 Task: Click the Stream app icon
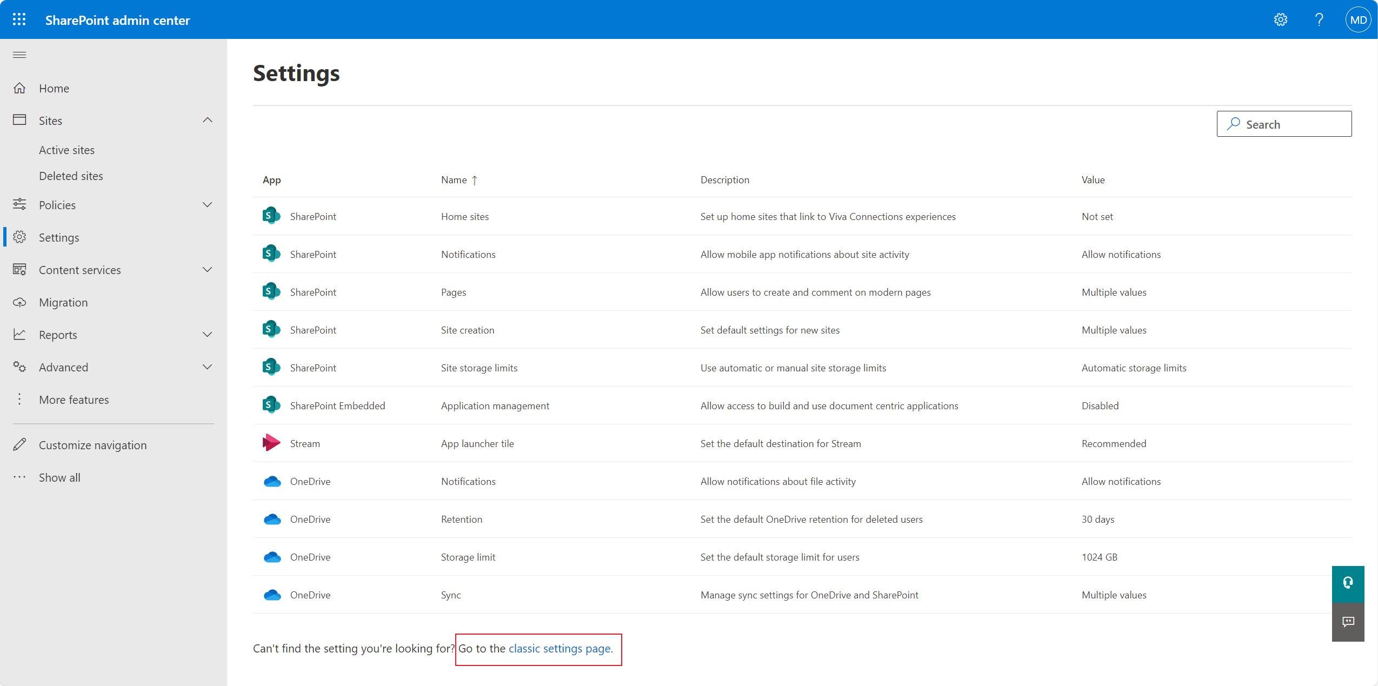click(x=271, y=442)
